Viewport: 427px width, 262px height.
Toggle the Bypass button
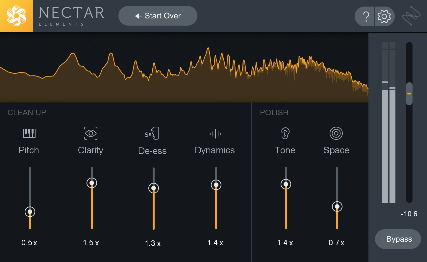(398, 239)
